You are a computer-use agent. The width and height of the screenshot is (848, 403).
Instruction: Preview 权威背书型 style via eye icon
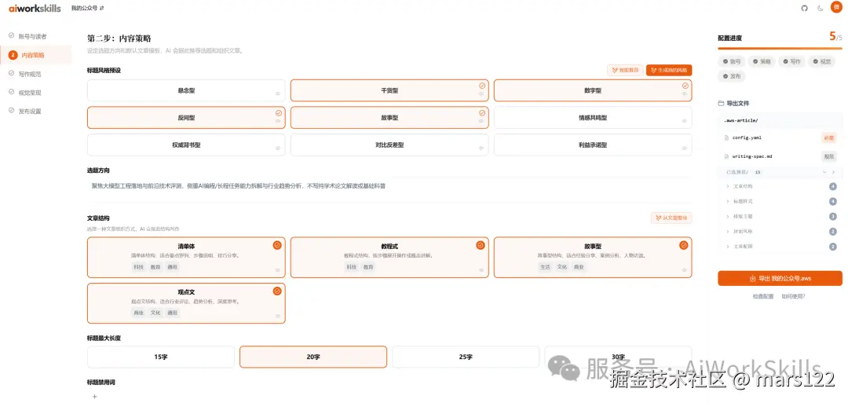click(278, 148)
